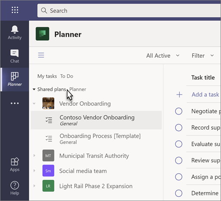Open Chat from the left sidebar
Image resolution: width=221 pixels, height=201 pixels.
click(15, 56)
